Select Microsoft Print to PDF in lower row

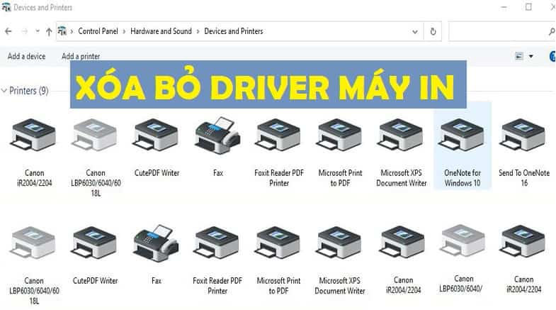(x=278, y=260)
